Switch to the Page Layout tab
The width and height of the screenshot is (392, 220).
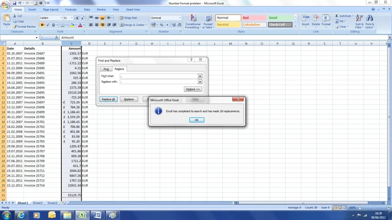coord(51,9)
